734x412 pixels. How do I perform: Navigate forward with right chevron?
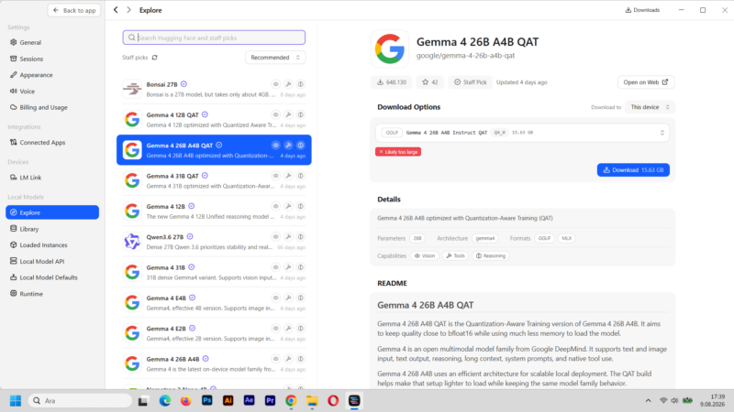click(128, 10)
